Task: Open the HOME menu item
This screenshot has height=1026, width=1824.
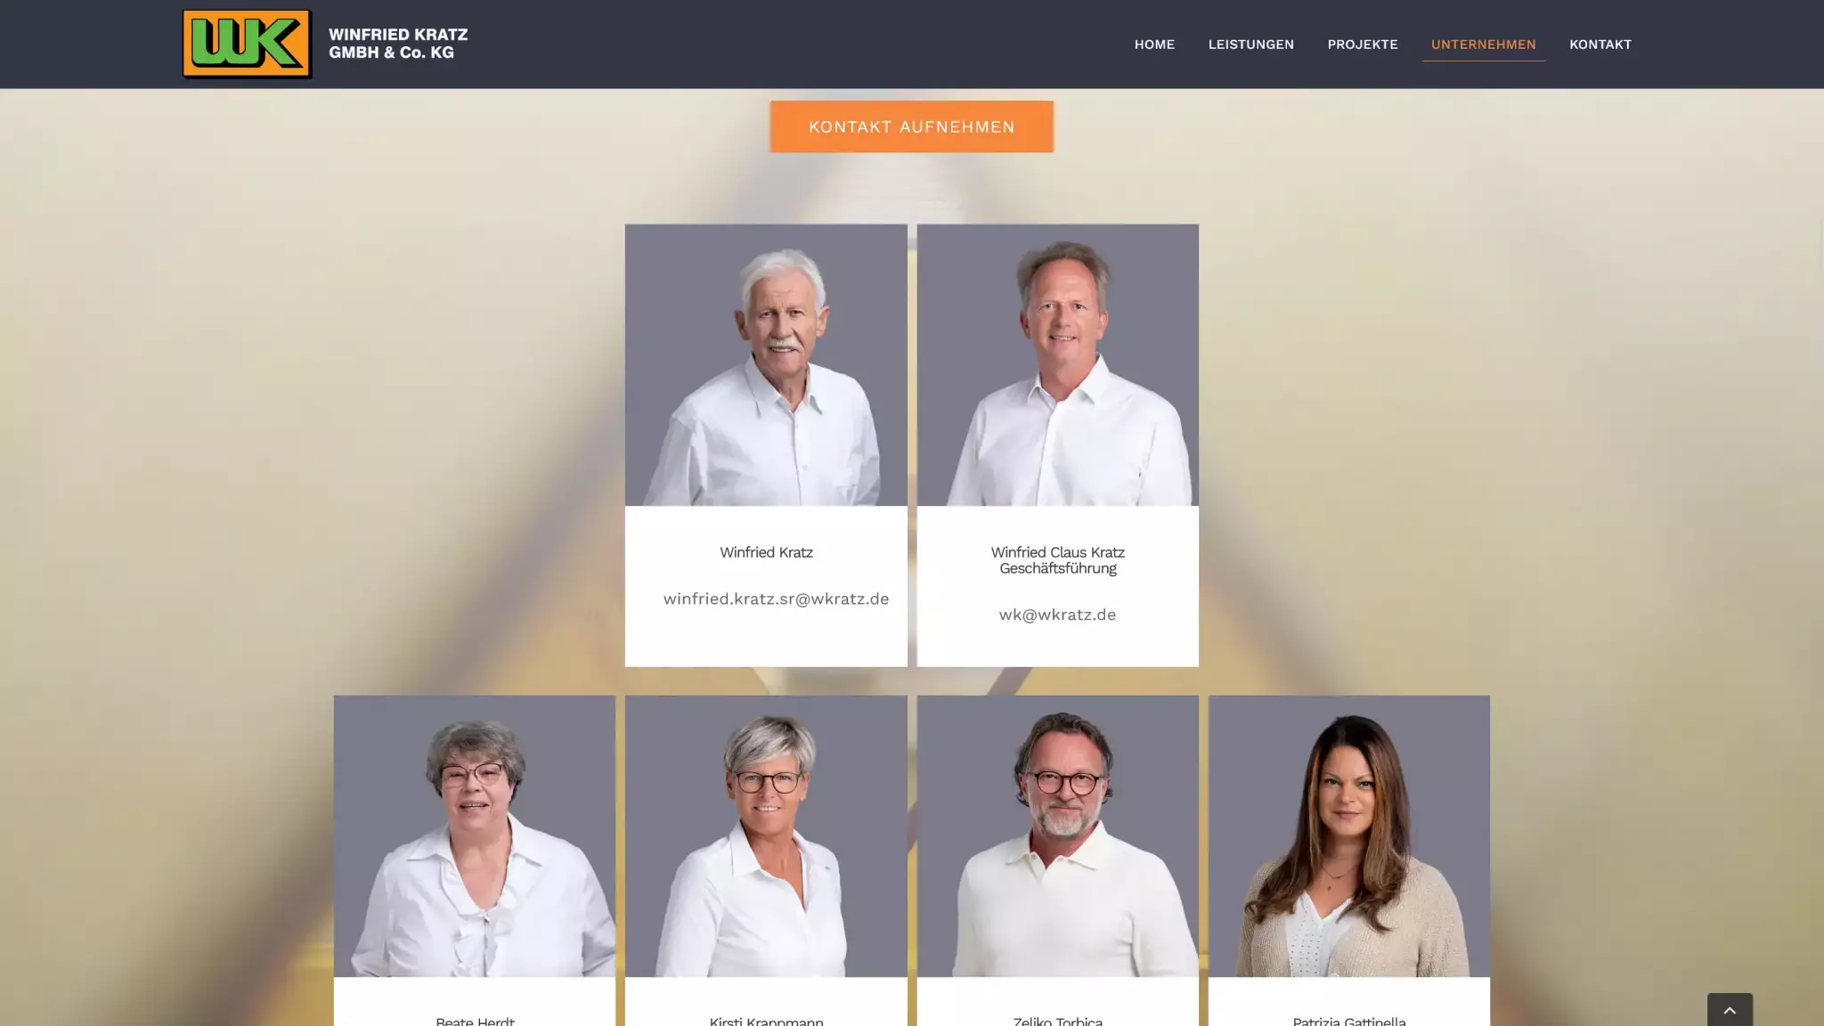Action: 1154,45
